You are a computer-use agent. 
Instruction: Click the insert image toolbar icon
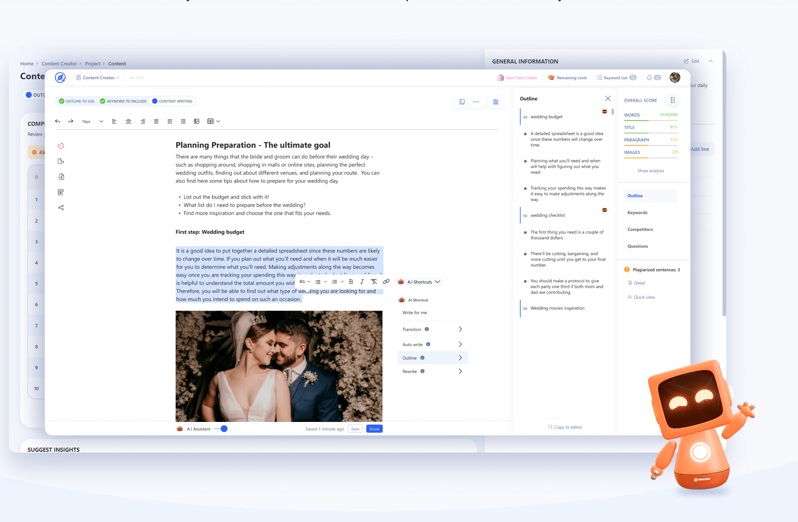[197, 121]
